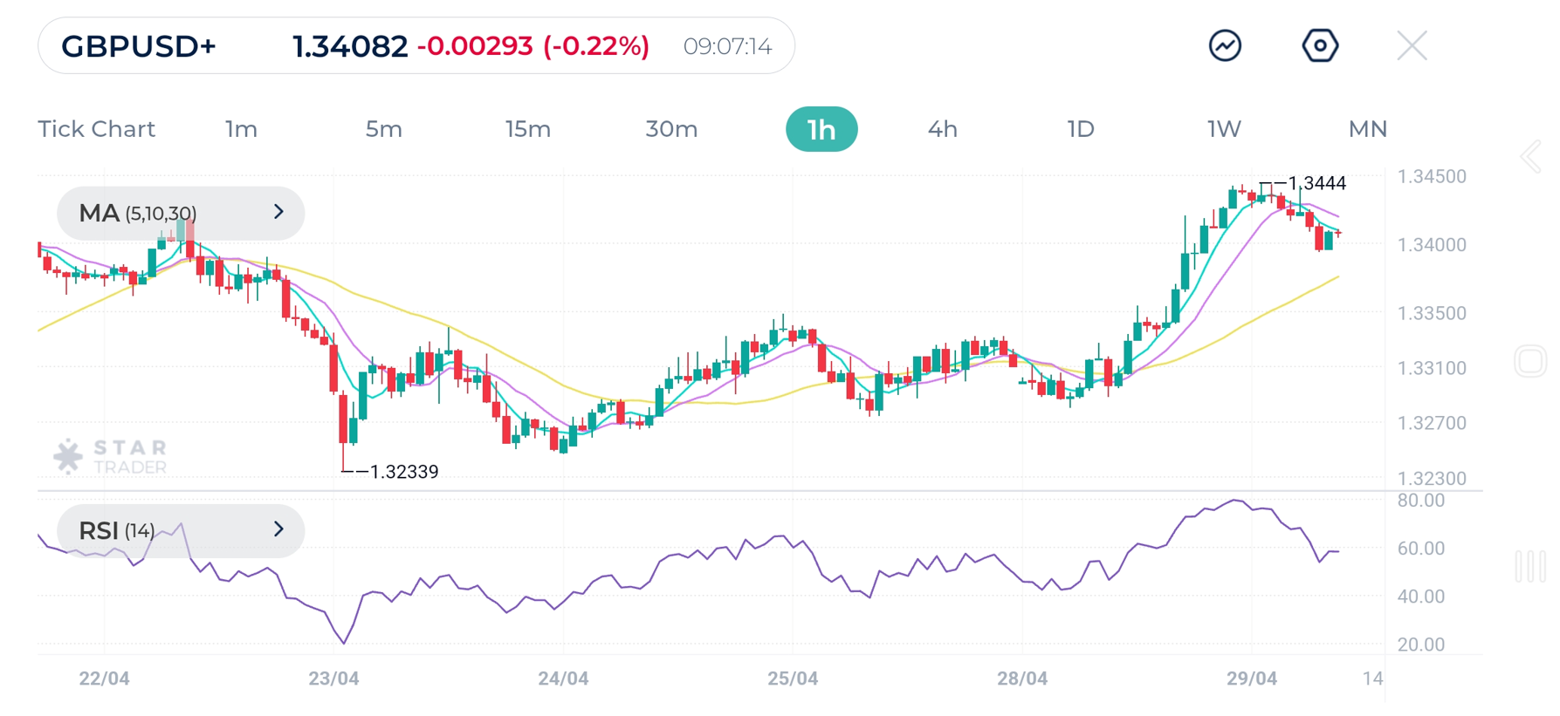Toggle the highlighted 1h timeframe button
Viewport: 1560px width, 716px height.
click(x=821, y=128)
